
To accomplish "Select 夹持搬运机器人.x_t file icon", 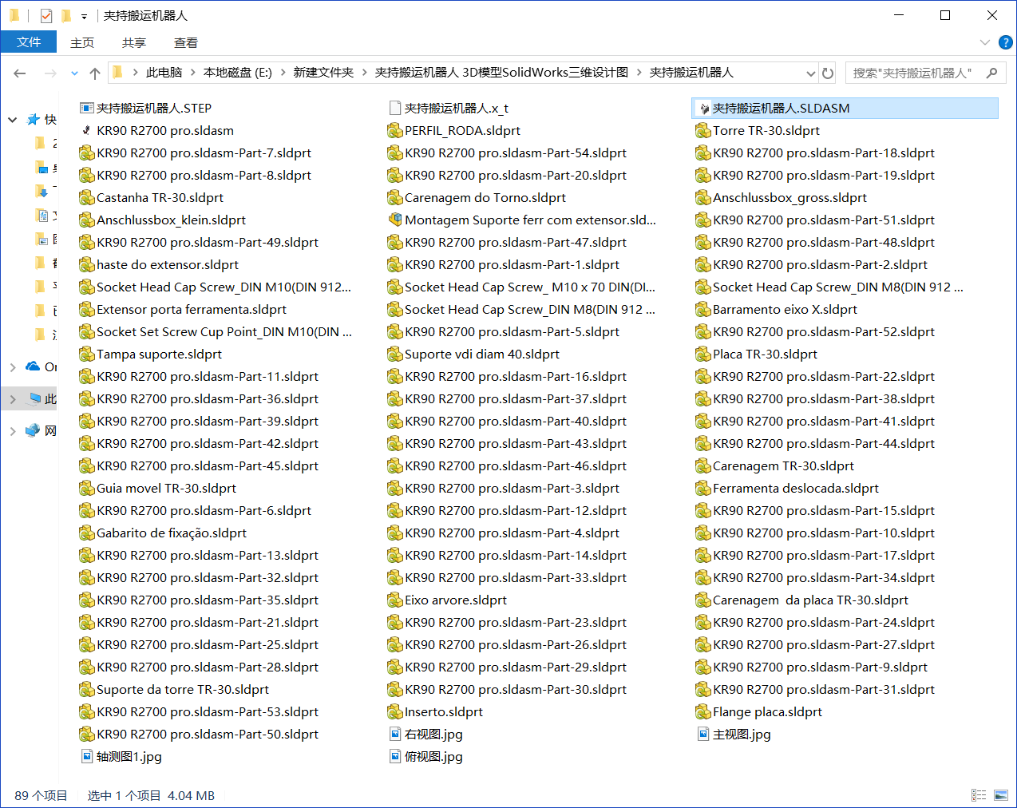I will coord(395,109).
